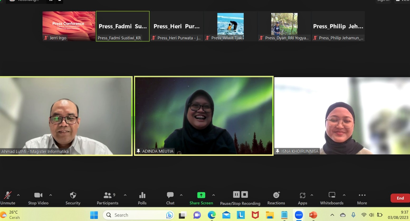Open the Reactions menu
410x221 pixels.
[276, 198]
